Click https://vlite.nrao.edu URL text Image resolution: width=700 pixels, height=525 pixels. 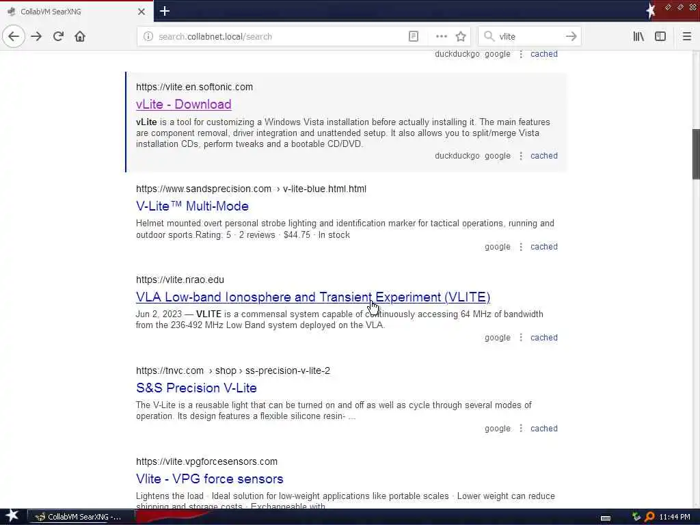180,280
